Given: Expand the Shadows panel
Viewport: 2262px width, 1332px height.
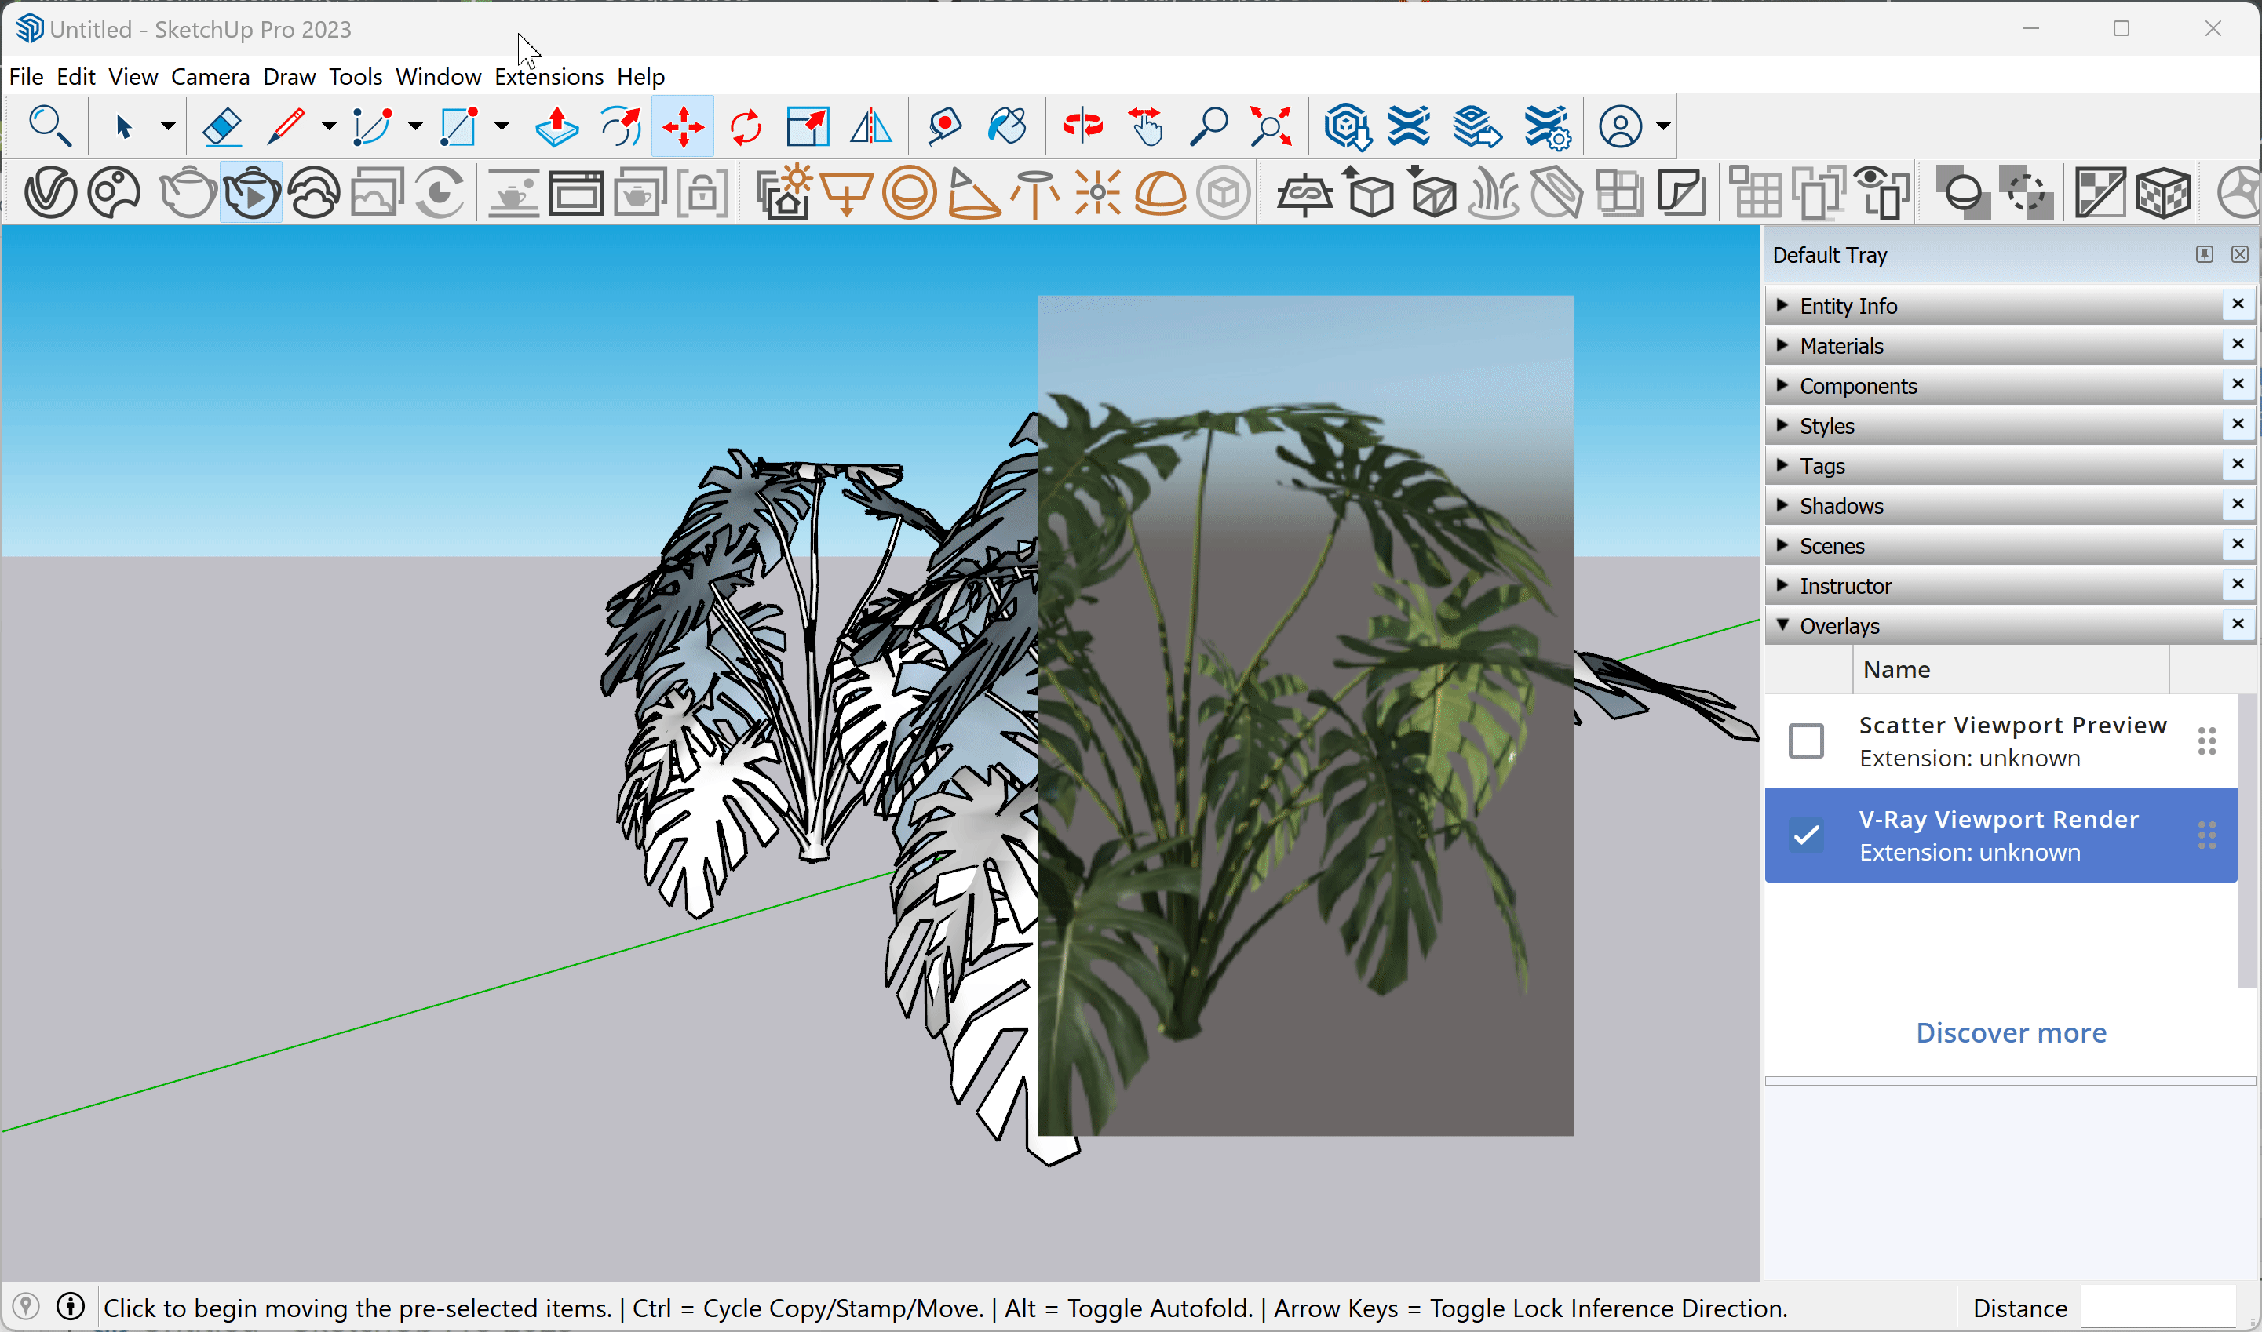Looking at the screenshot, I should click(1995, 505).
